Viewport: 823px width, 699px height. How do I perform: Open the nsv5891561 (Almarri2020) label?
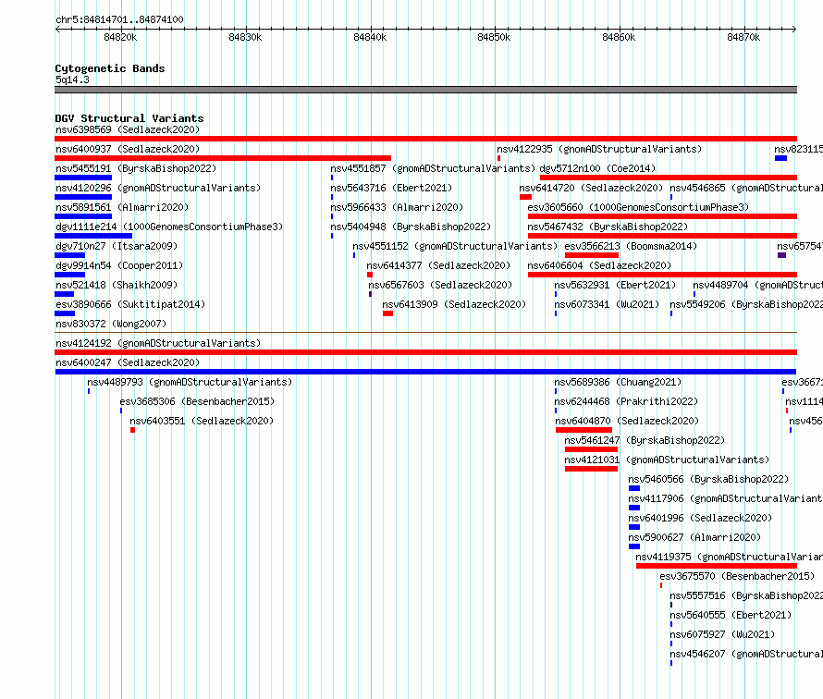tap(122, 207)
